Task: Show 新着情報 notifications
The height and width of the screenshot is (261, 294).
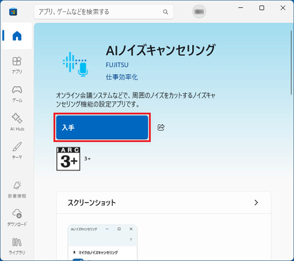Action: coord(17,189)
